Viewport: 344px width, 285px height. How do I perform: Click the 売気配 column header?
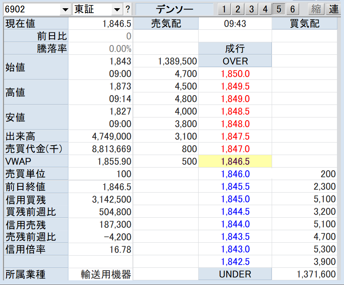[x=166, y=24]
